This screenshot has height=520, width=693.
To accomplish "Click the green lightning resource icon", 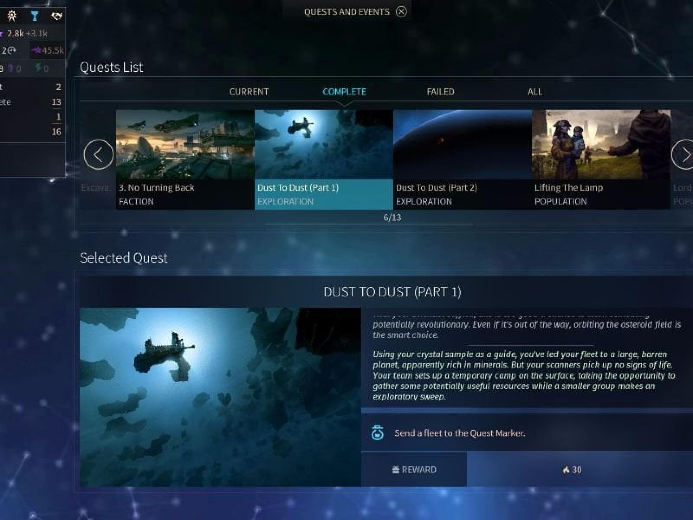I will [x=38, y=68].
